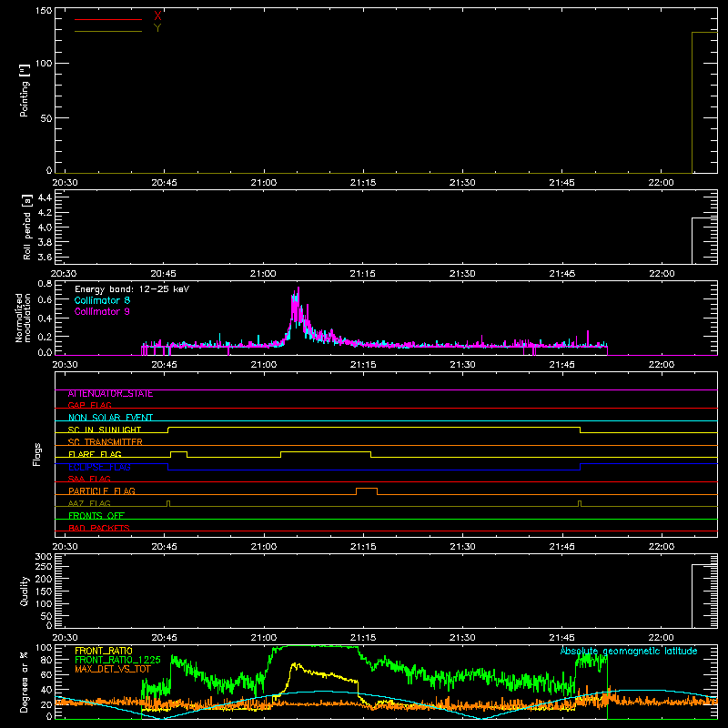Click 21:00 under the Flags panel

pyautogui.click(x=264, y=547)
